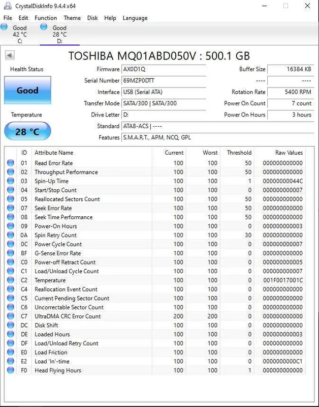Click the status orb for Read Error Rate
Screen dimensions: 319x407
click(x=10, y=163)
